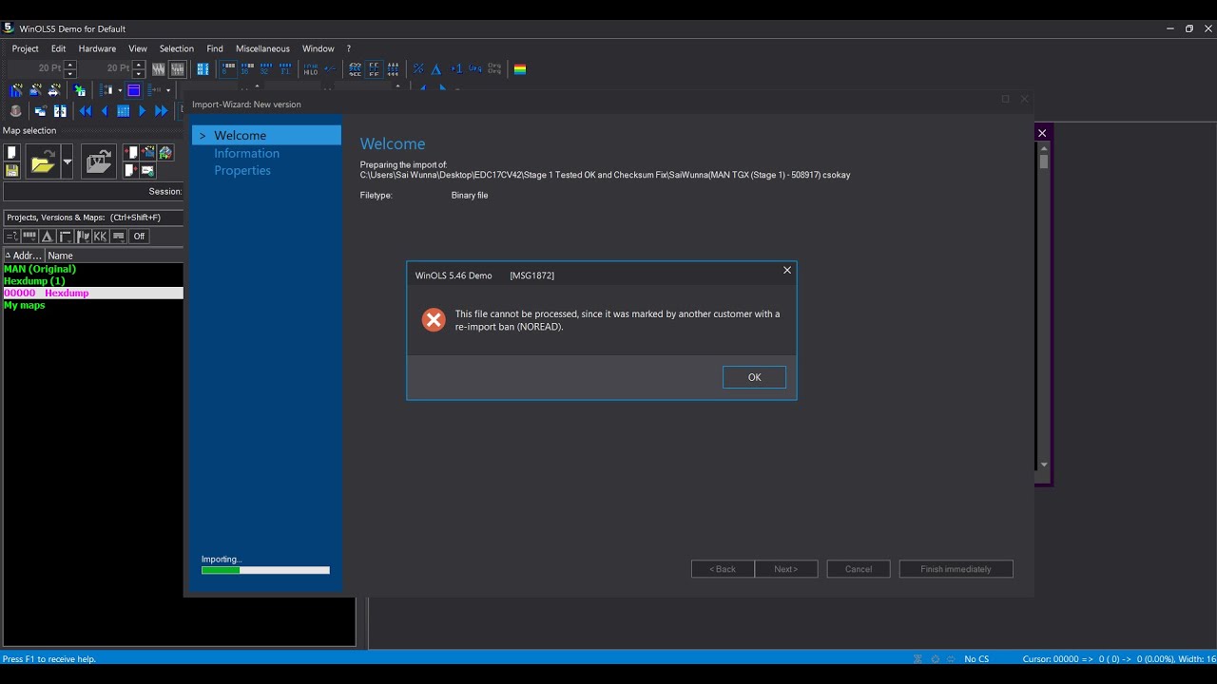Click the purple square window icon
This screenshot has width=1217, height=684.
[x=134, y=90]
